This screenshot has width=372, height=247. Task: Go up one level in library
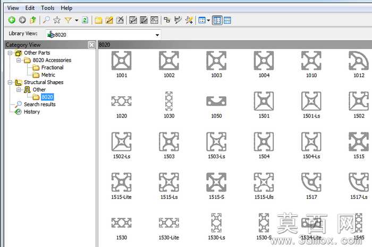[x=33, y=20]
